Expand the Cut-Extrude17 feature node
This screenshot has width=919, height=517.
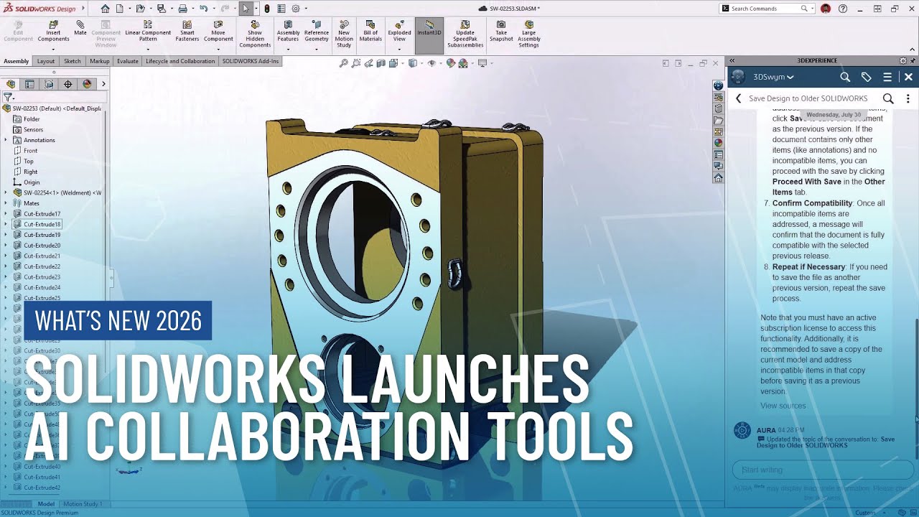pos(6,214)
